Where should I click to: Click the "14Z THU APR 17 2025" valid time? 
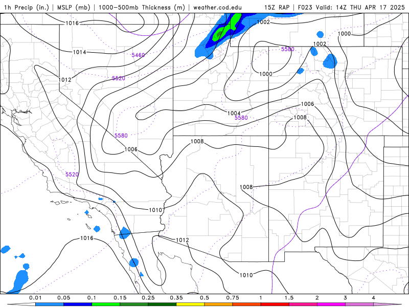coord(370,8)
